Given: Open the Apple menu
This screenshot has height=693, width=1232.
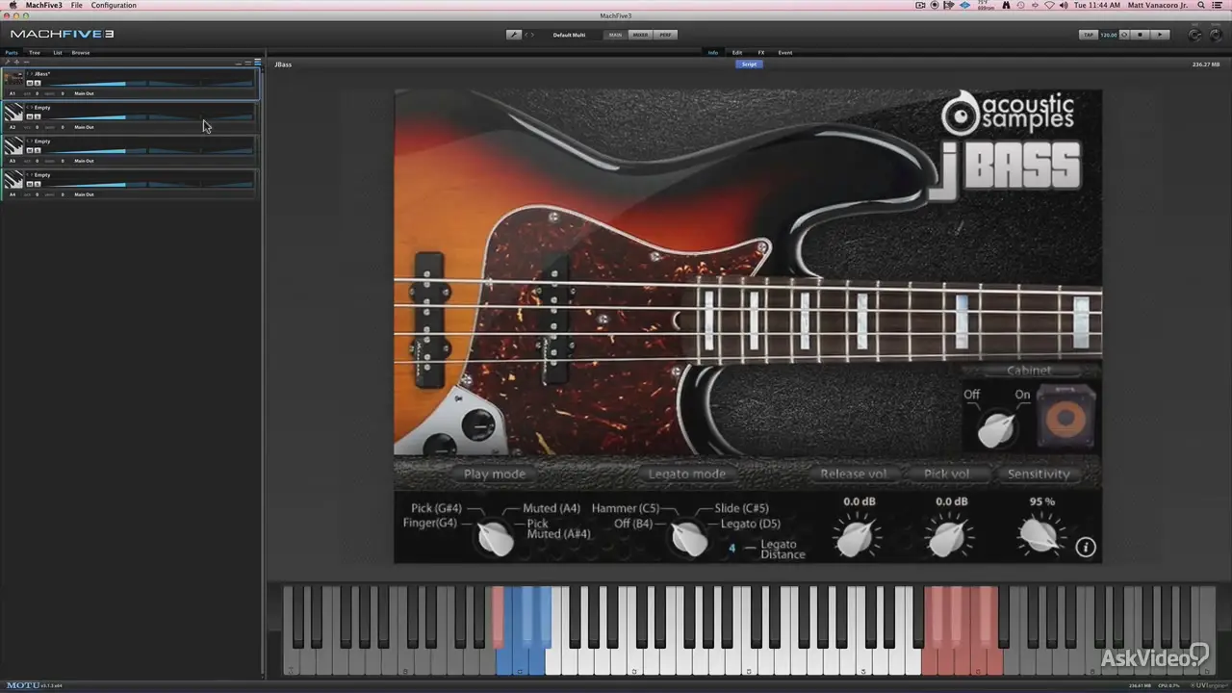Looking at the screenshot, I should click(13, 5).
